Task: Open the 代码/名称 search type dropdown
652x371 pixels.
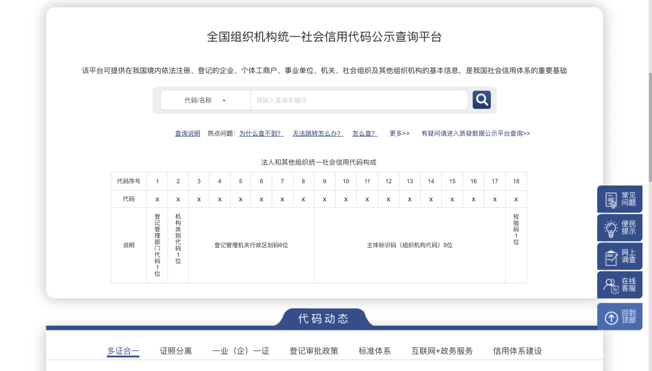Action: pyautogui.click(x=205, y=99)
